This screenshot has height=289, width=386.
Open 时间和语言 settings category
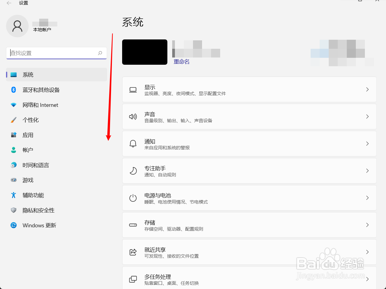click(x=56, y=165)
